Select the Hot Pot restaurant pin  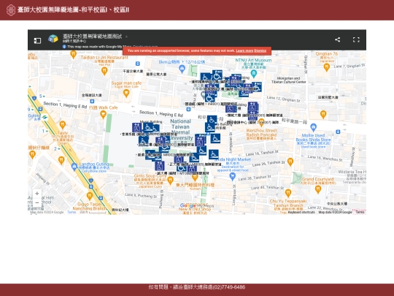(104, 71)
